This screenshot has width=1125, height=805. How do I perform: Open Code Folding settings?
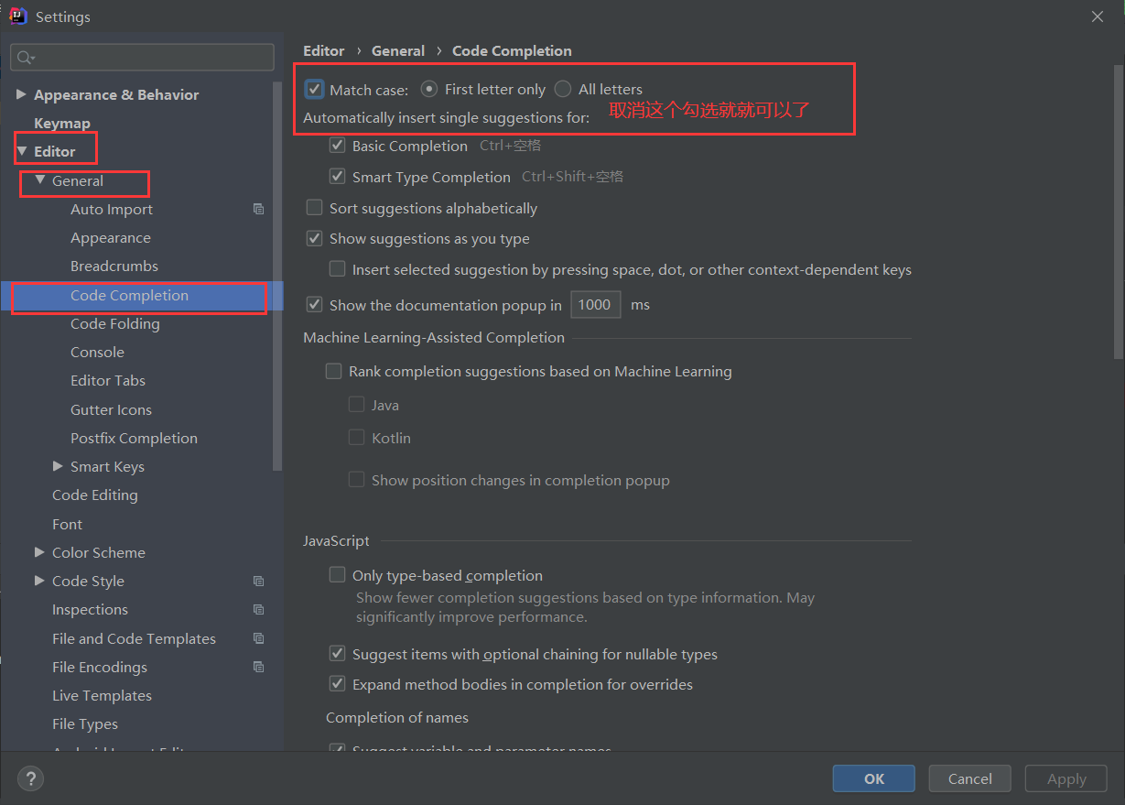tap(115, 324)
